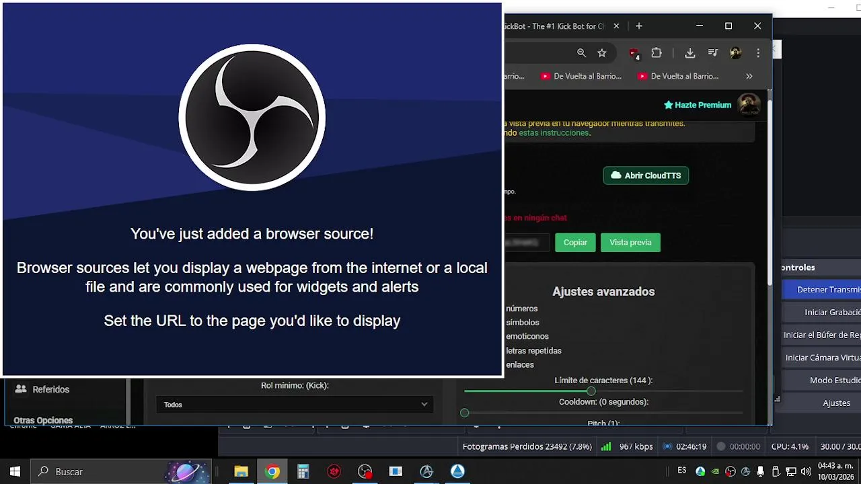Bookmark this page with the star icon

pos(602,52)
